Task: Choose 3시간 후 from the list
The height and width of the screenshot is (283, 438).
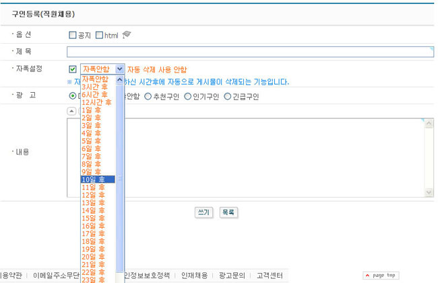Action: click(98, 87)
